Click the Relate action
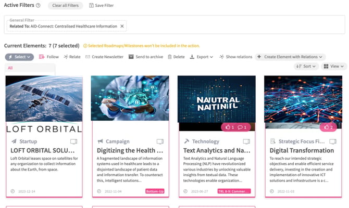Screen dimensions: 349x208 [72, 57]
